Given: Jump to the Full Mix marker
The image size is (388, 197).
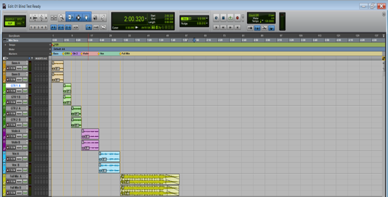Looking at the screenshot, I should [125, 53].
